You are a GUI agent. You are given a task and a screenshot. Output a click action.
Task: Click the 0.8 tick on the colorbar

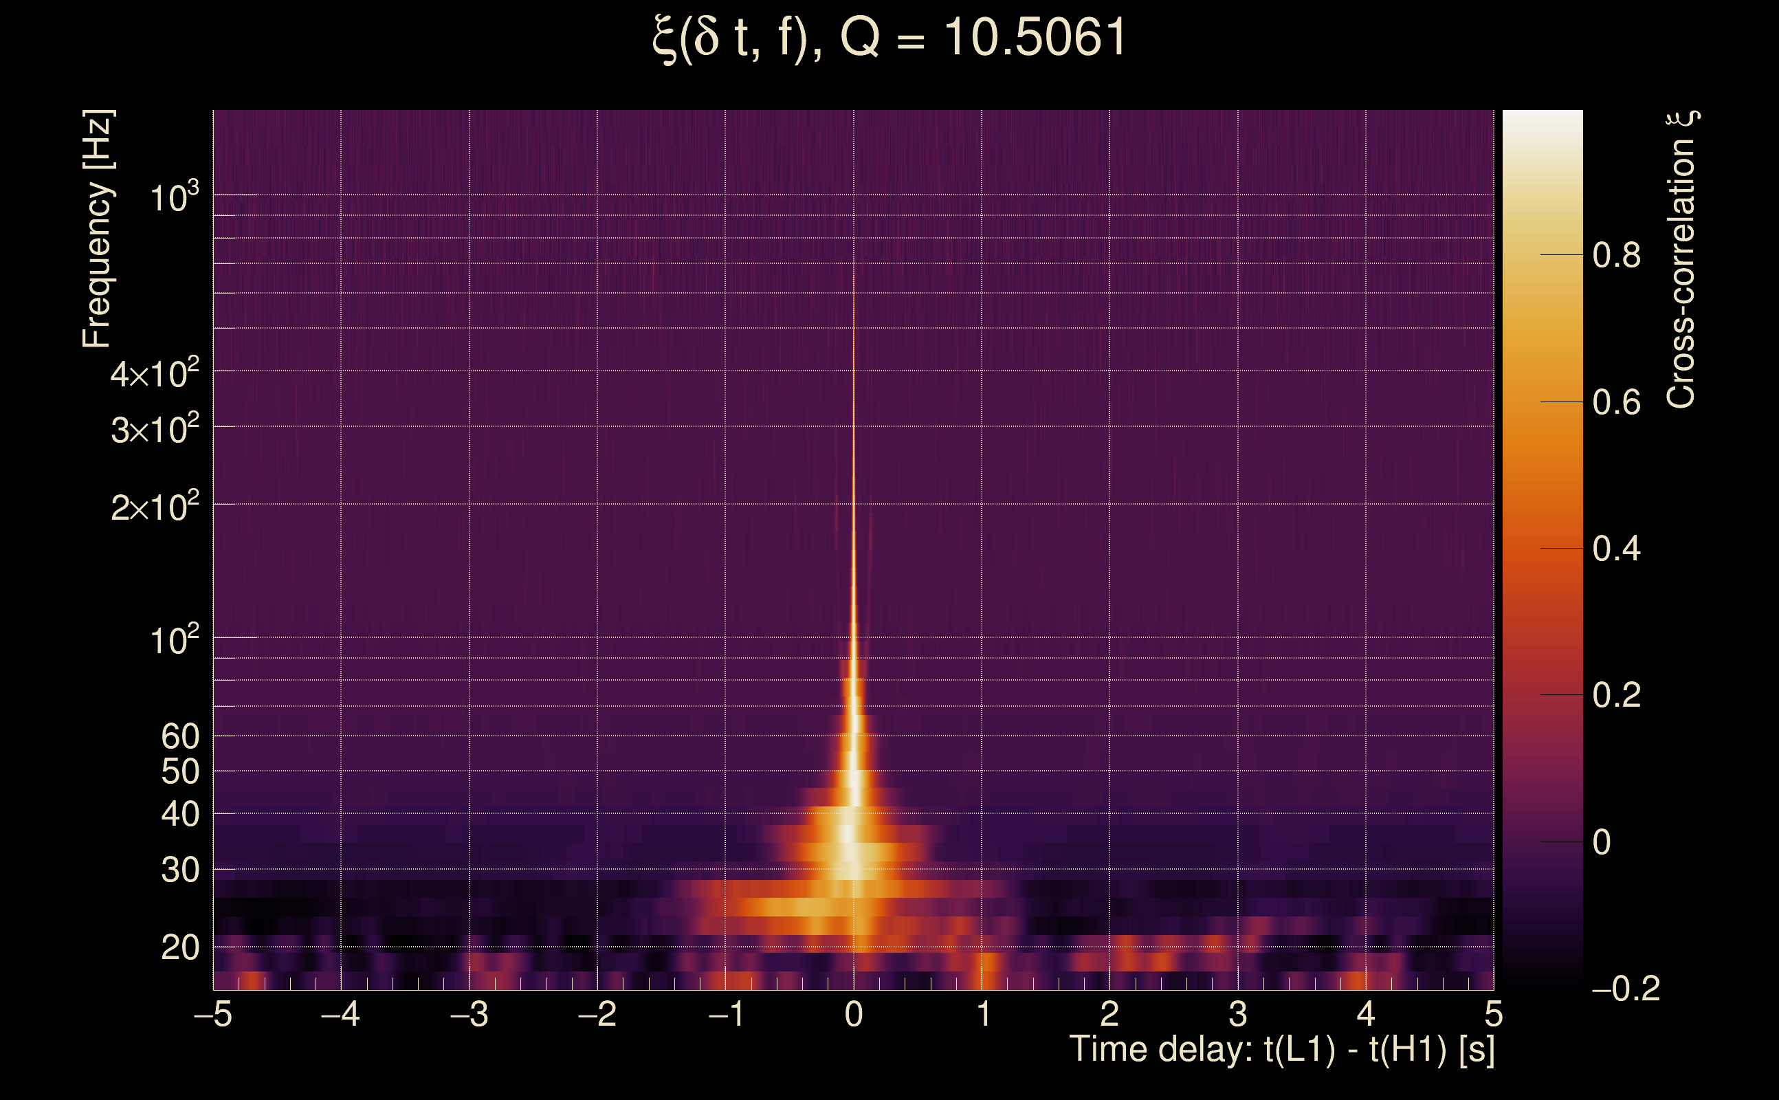tap(1616, 255)
